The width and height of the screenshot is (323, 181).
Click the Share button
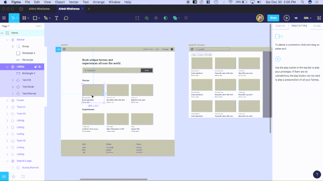point(273,18)
